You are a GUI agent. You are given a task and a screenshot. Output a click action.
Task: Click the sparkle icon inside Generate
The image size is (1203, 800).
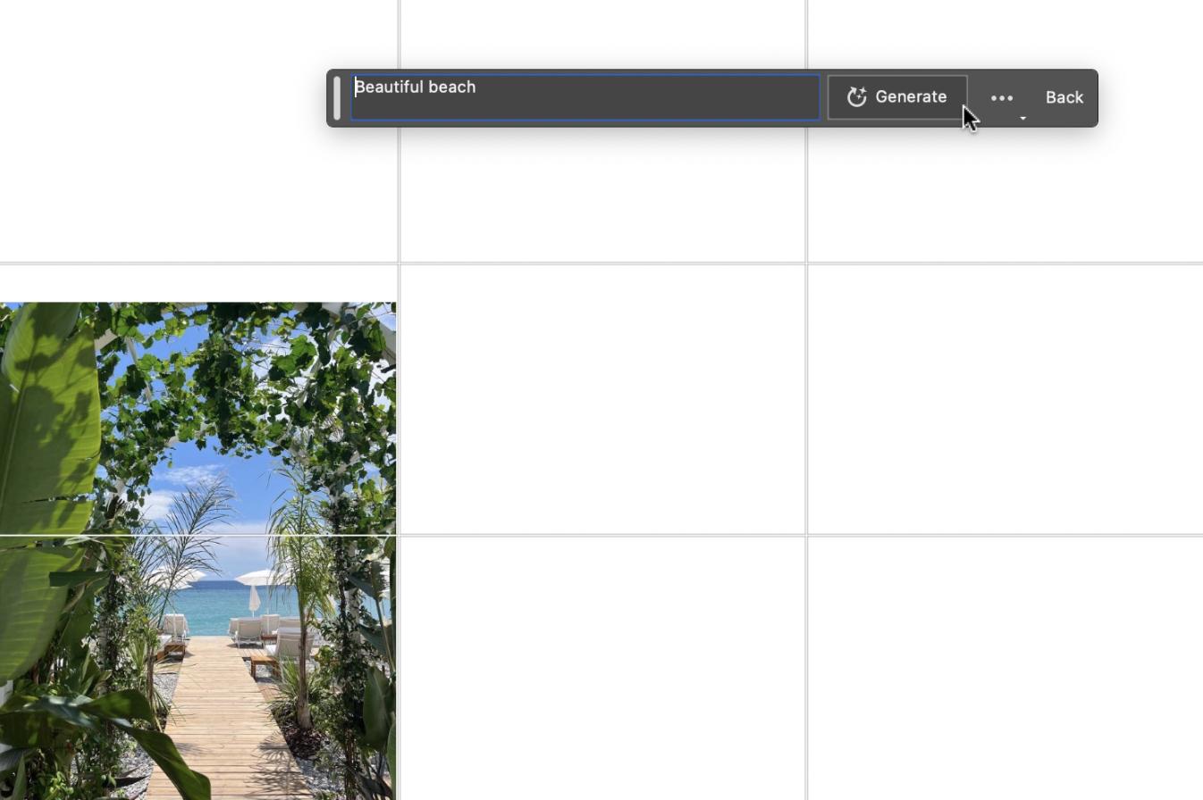[856, 97]
